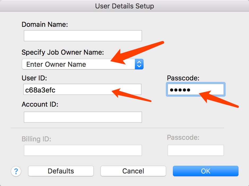Click into the Account ID field
This screenshot has width=249, height=186.
(83, 117)
